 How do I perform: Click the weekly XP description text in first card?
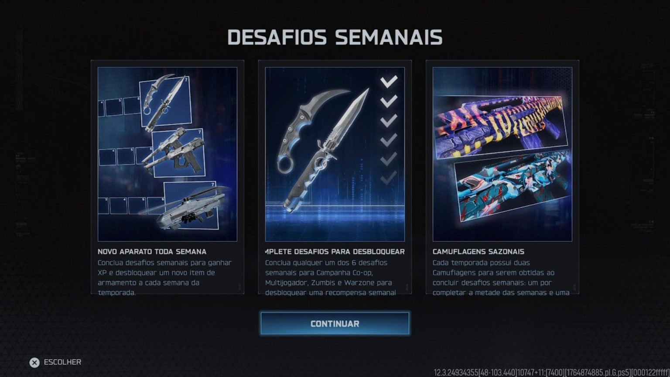165,278
